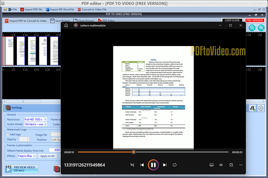Click the logo Image file field
The height and width of the screenshot is (178, 268).
tap(56, 135)
